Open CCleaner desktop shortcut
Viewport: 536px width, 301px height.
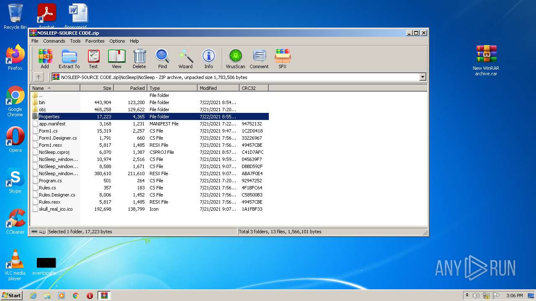pyautogui.click(x=15, y=222)
